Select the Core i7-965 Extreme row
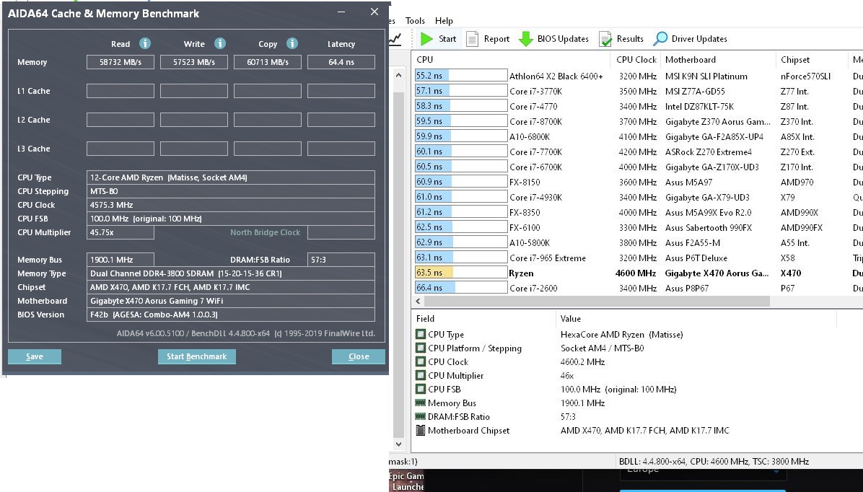863x492 pixels. pyautogui.click(x=637, y=258)
